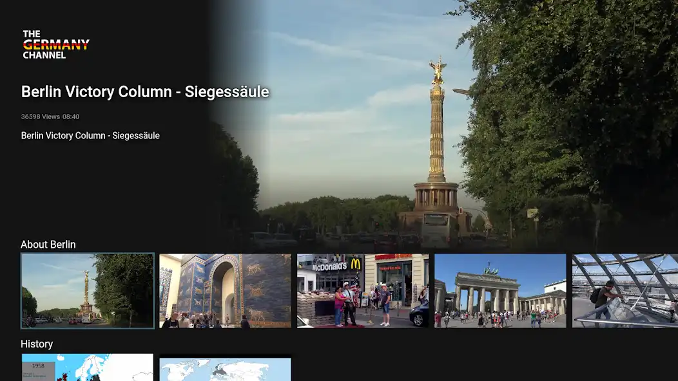678x381 pixels.
Task: Open the Ishtar Gate video thumbnail
Action: point(224,290)
